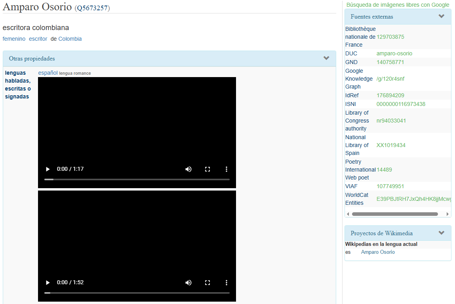This screenshot has height=304, width=455.
Task: Play the first audio clip (1:17)
Action: (x=48, y=169)
